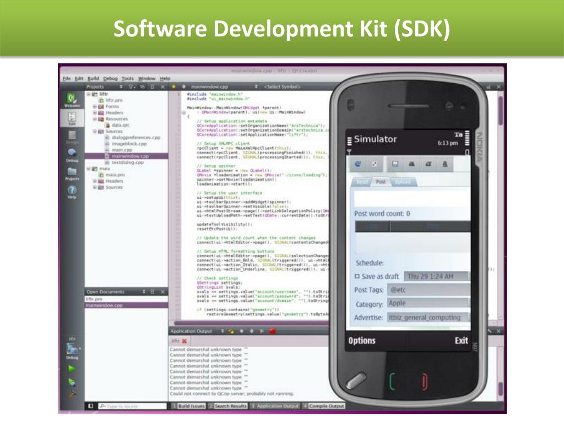Open the Build menu
The height and width of the screenshot is (423, 564).
click(93, 78)
